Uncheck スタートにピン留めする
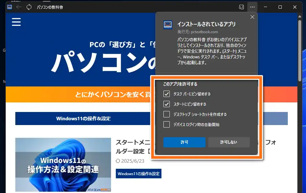Screen dimensions: 306x193 coord(167,104)
